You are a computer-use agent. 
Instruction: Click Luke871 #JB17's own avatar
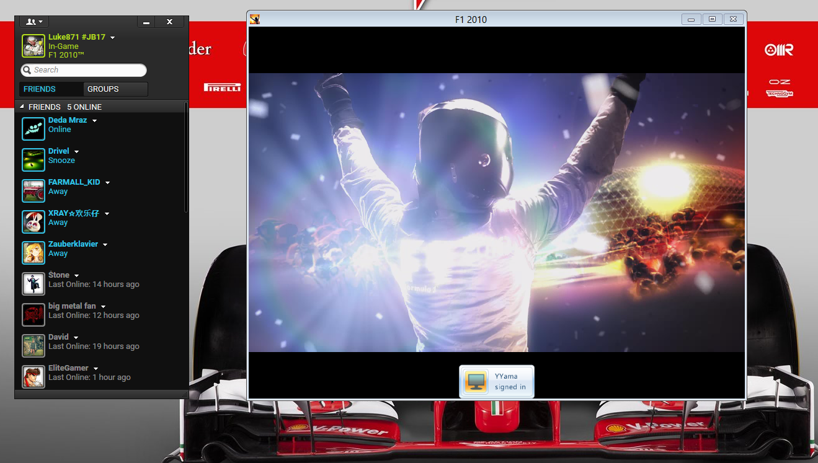click(33, 46)
